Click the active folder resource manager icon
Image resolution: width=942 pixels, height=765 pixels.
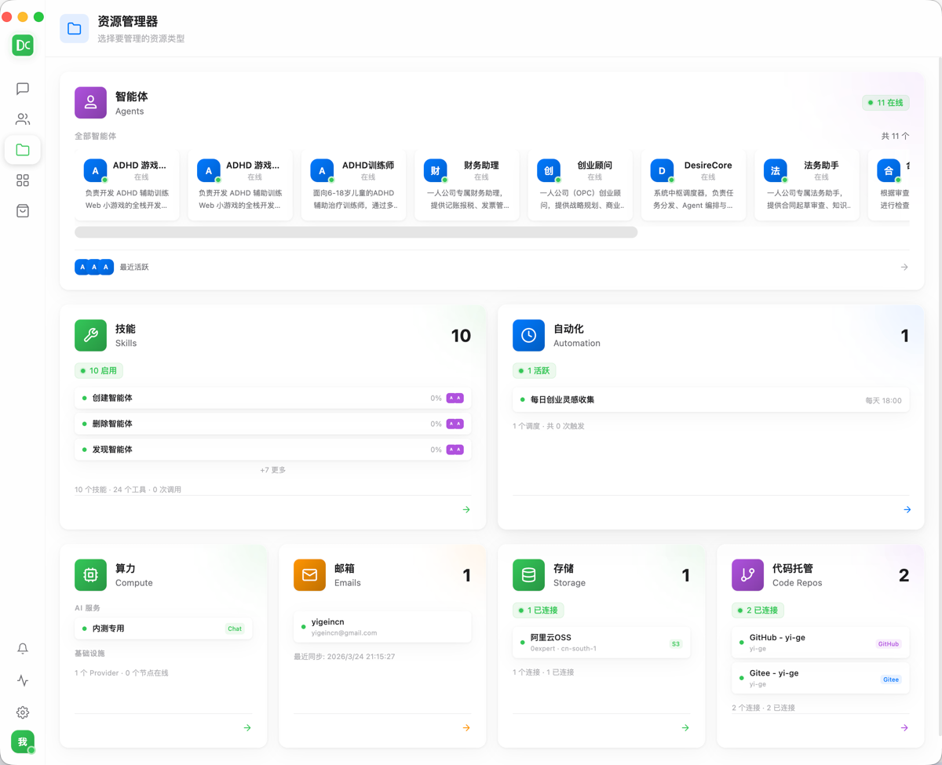click(x=22, y=149)
